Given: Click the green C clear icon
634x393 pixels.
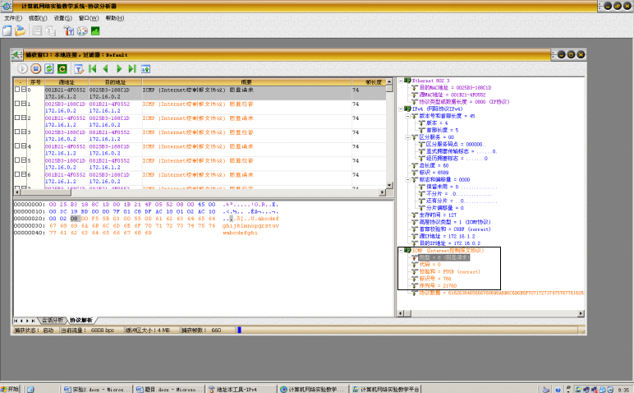Looking at the screenshot, I should click(62, 69).
